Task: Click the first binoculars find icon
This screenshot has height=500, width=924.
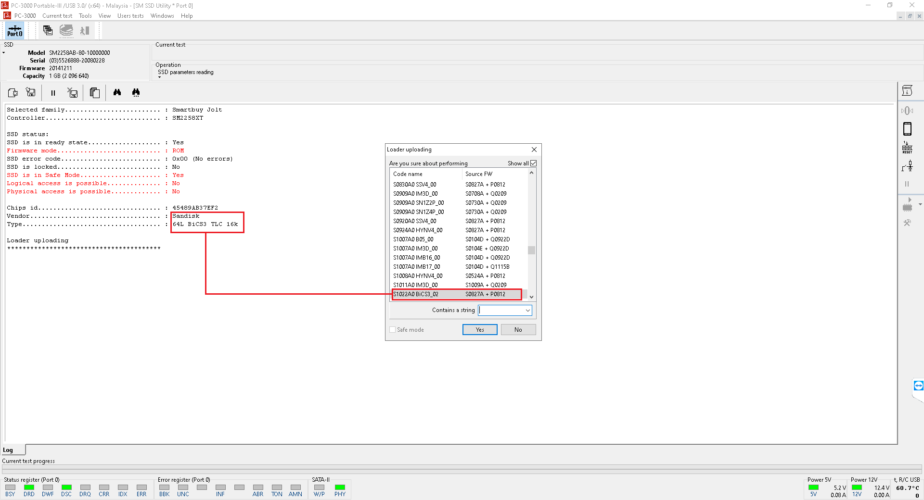Action: pos(117,92)
